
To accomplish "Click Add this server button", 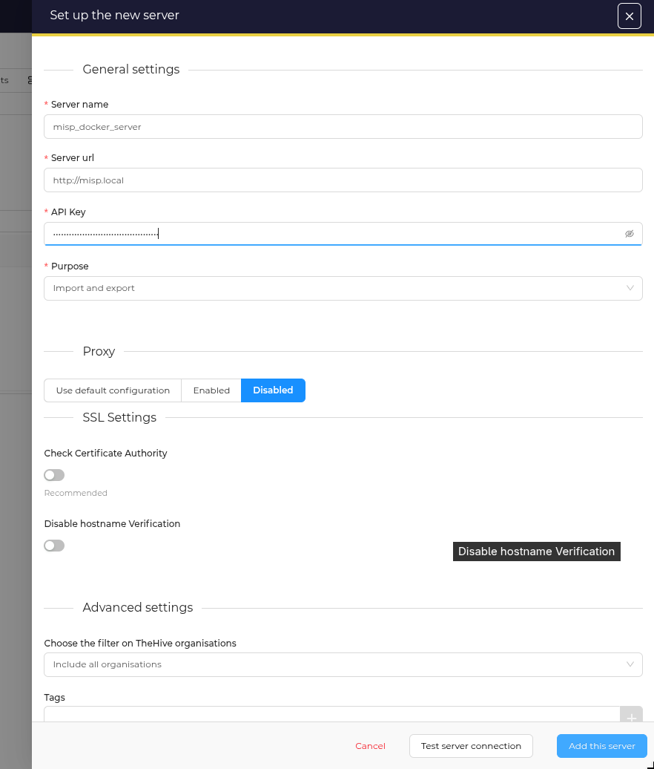I will 601,746.
